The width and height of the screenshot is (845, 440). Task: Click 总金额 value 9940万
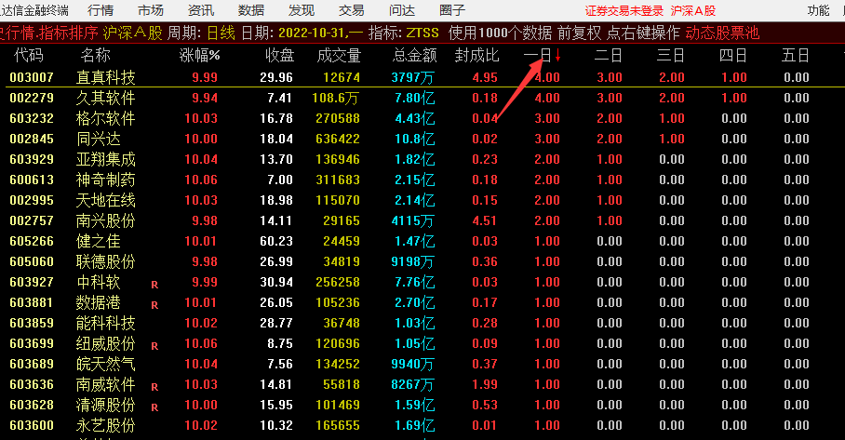pyautogui.click(x=413, y=364)
